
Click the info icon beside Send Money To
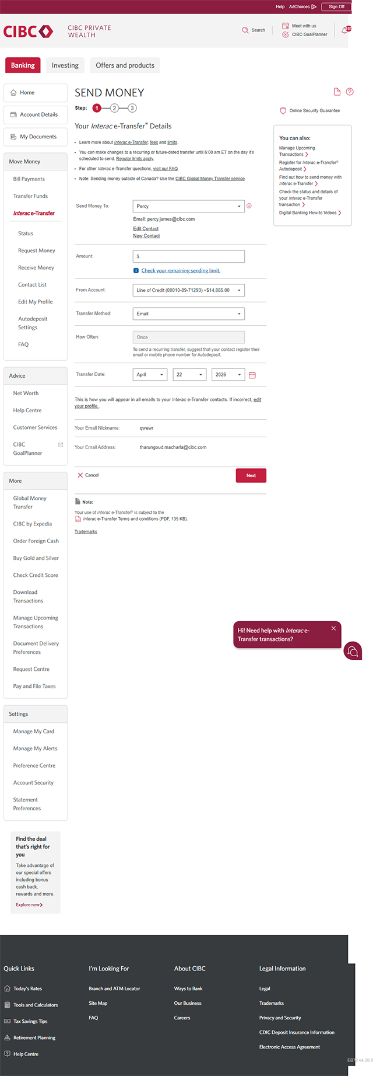click(249, 206)
